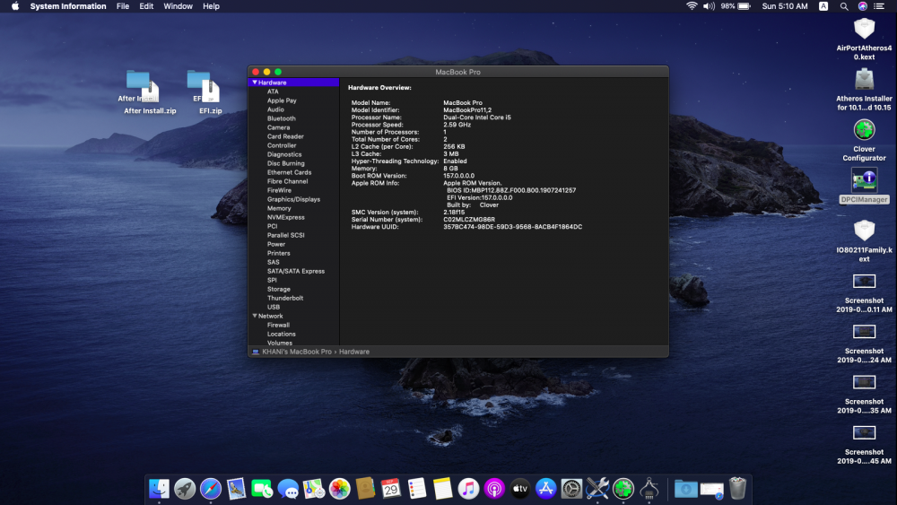Open Messages from the dock
Image resolution: width=897 pixels, height=505 pixels.
point(288,489)
